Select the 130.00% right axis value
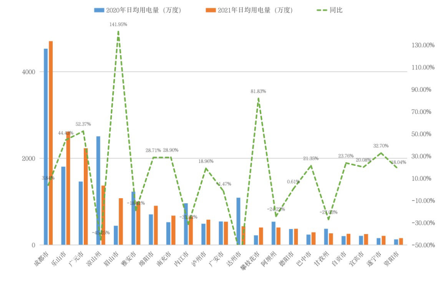Viewport: 438px width, 282px height. pos(422,45)
